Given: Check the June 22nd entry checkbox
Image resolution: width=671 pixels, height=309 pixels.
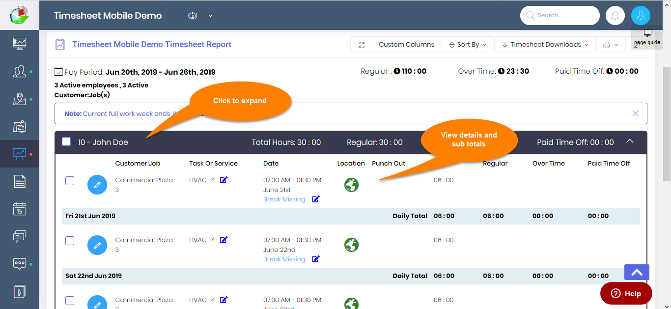Looking at the screenshot, I should click(70, 241).
